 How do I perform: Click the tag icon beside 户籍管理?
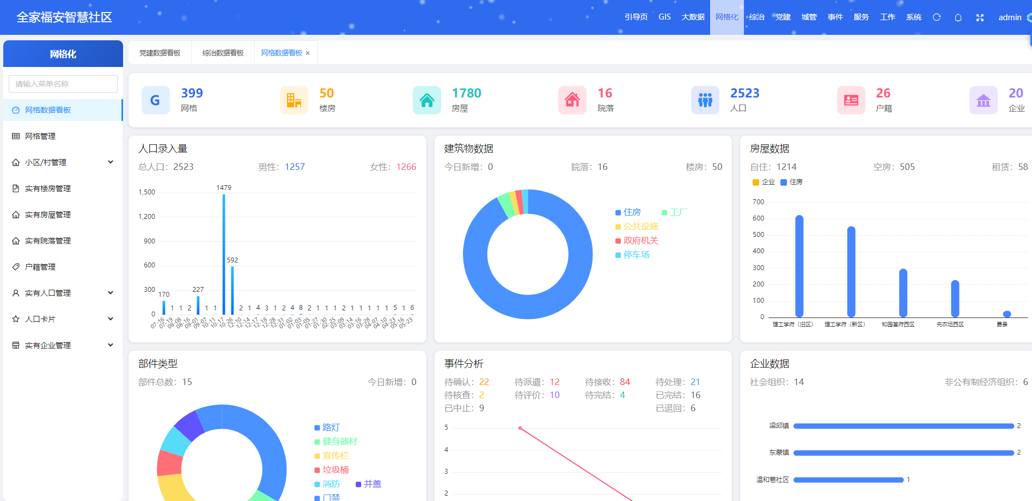[x=16, y=267]
